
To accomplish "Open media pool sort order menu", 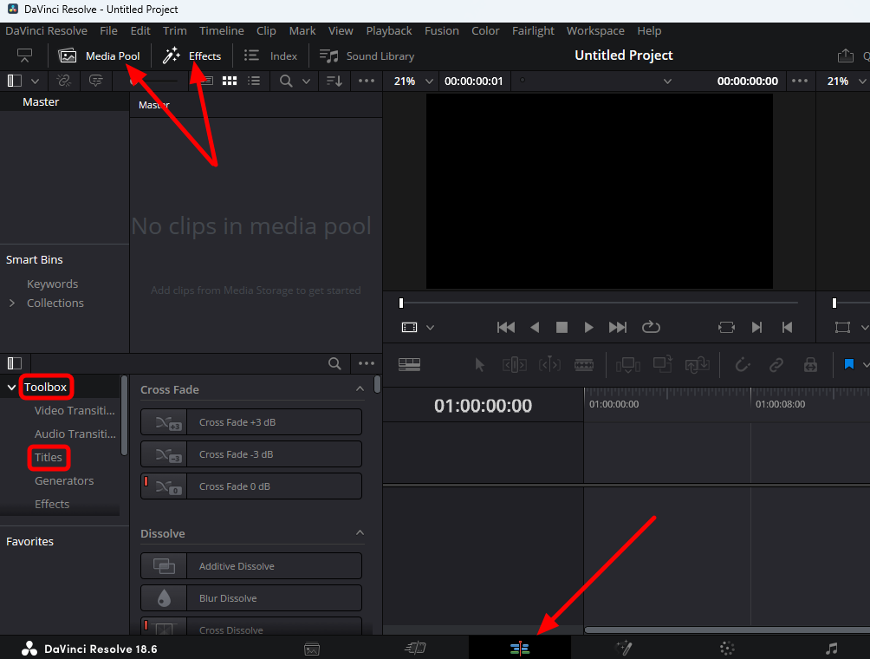I will click(x=334, y=81).
